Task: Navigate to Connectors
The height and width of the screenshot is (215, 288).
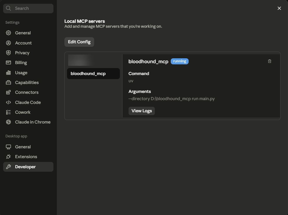Action: (x=28, y=92)
